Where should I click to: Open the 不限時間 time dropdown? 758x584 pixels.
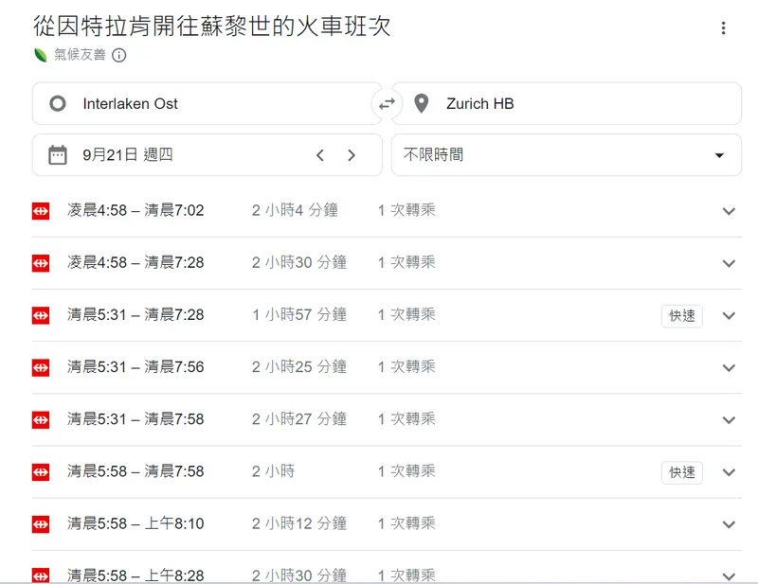[x=566, y=155]
